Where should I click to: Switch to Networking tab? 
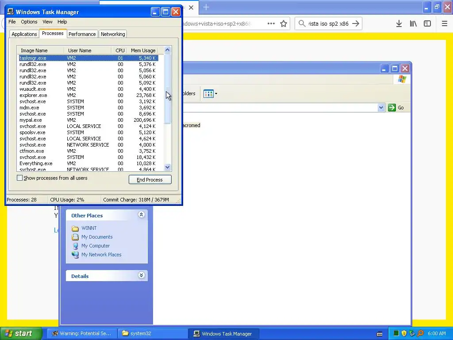[x=113, y=34]
